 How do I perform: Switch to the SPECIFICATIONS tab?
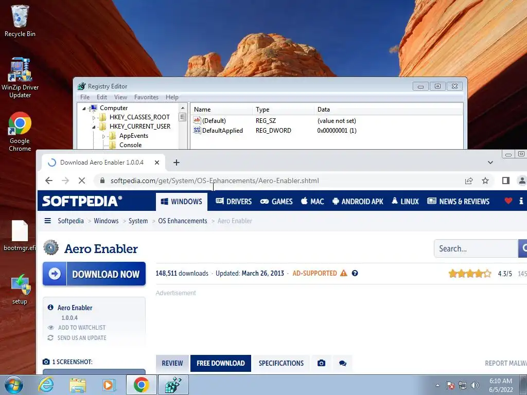[x=281, y=363]
